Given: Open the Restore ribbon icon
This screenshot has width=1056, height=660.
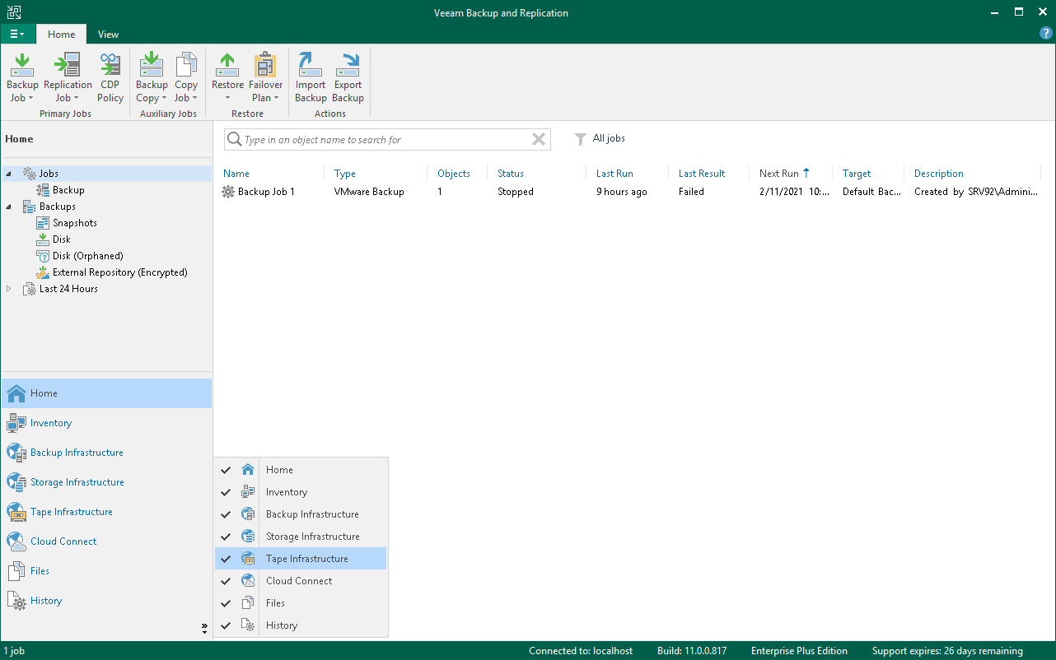Looking at the screenshot, I should click(227, 77).
